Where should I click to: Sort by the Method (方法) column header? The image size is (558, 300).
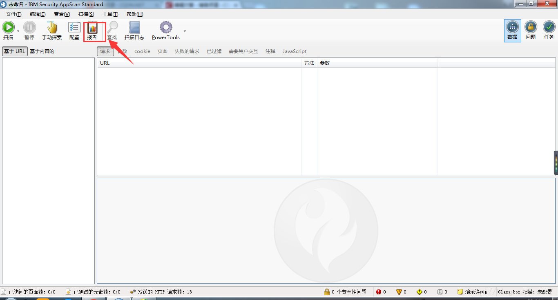coord(309,63)
